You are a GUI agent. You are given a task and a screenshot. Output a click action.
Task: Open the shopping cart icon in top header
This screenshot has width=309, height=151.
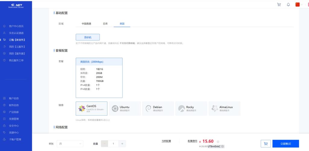point(279,5)
